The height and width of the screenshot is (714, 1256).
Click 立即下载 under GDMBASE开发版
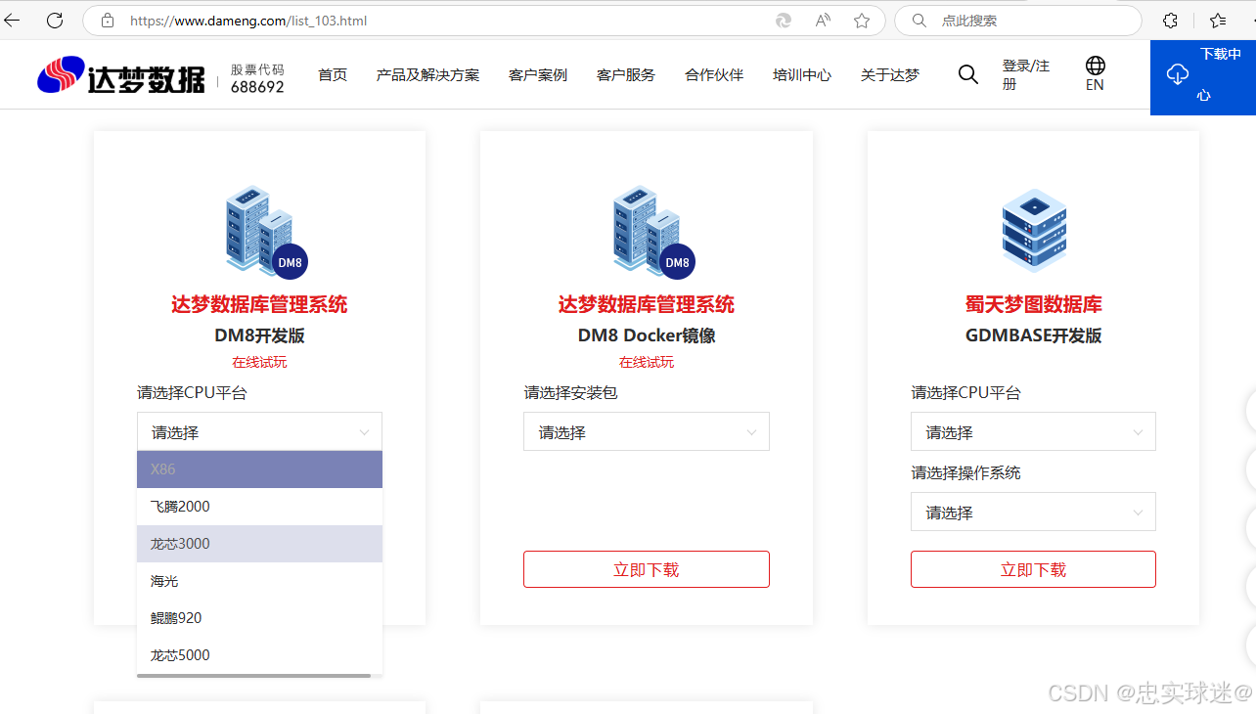[x=1033, y=569]
